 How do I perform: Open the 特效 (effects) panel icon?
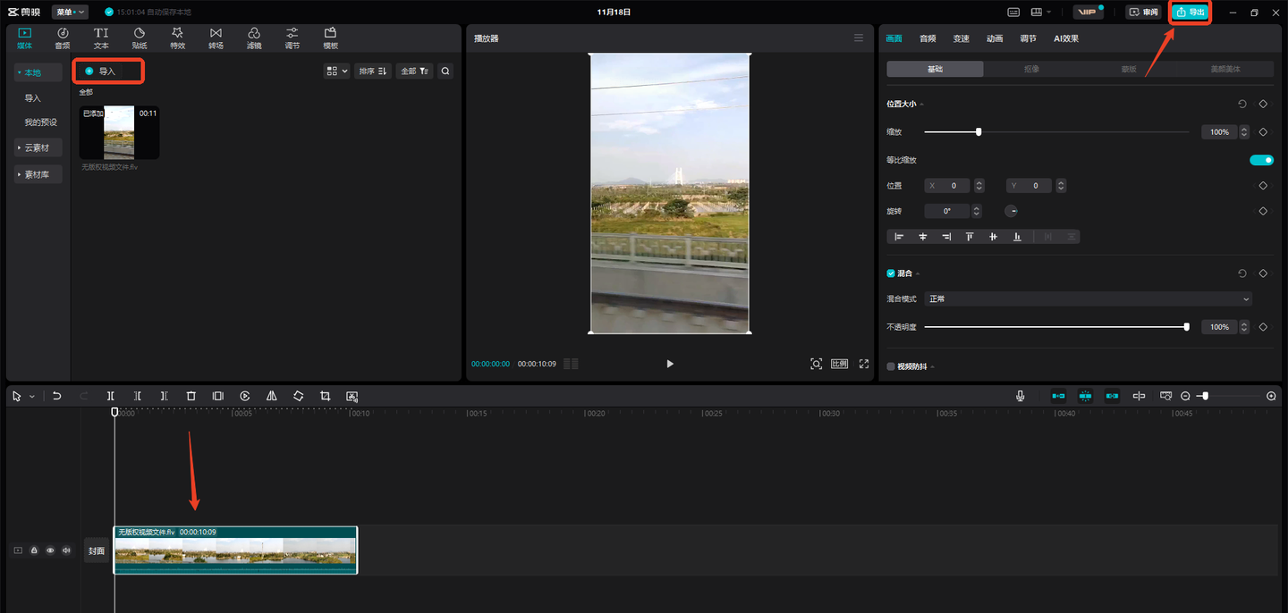tap(177, 38)
